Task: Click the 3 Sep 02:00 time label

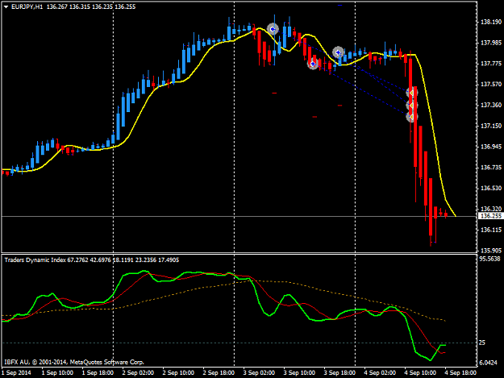Action: pos(259,372)
